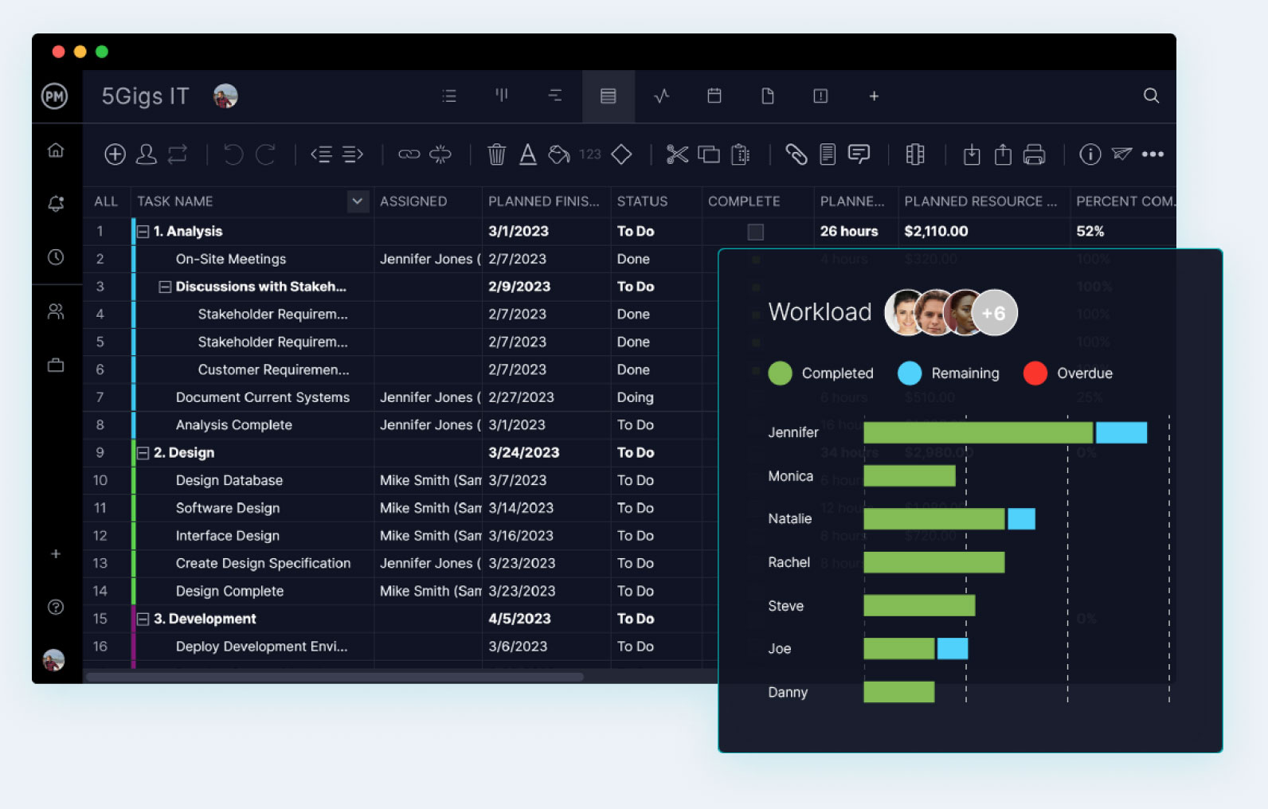Open the Task Name column dropdown
The width and height of the screenshot is (1268, 809).
tap(358, 201)
